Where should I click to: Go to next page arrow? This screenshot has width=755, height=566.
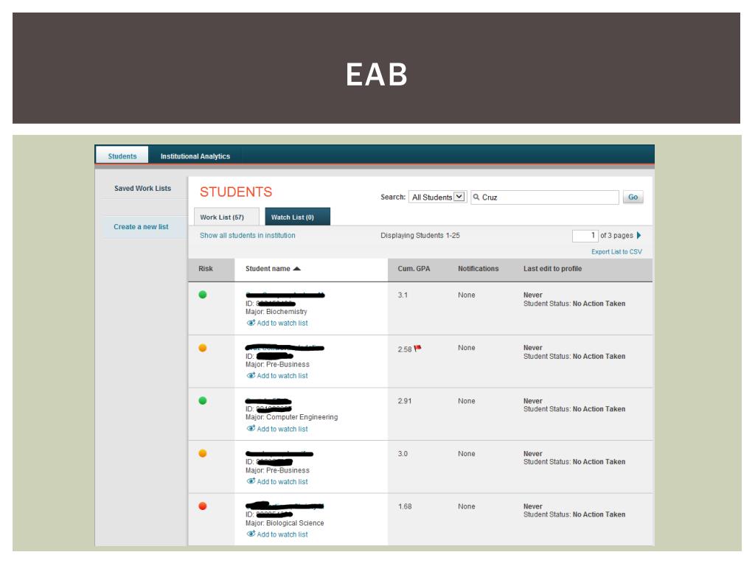pyautogui.click(x=639, y=235)
